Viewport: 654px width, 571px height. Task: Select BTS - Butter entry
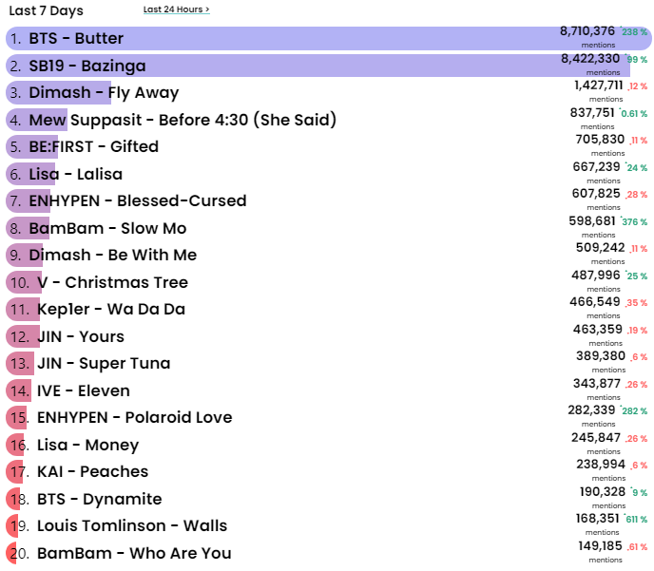[328, 38]
